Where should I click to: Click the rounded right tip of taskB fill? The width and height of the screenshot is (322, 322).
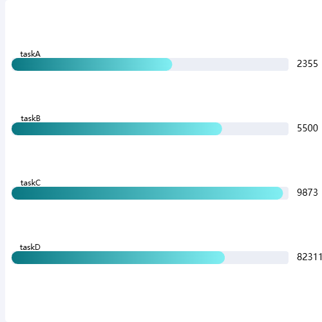[218, 129]
